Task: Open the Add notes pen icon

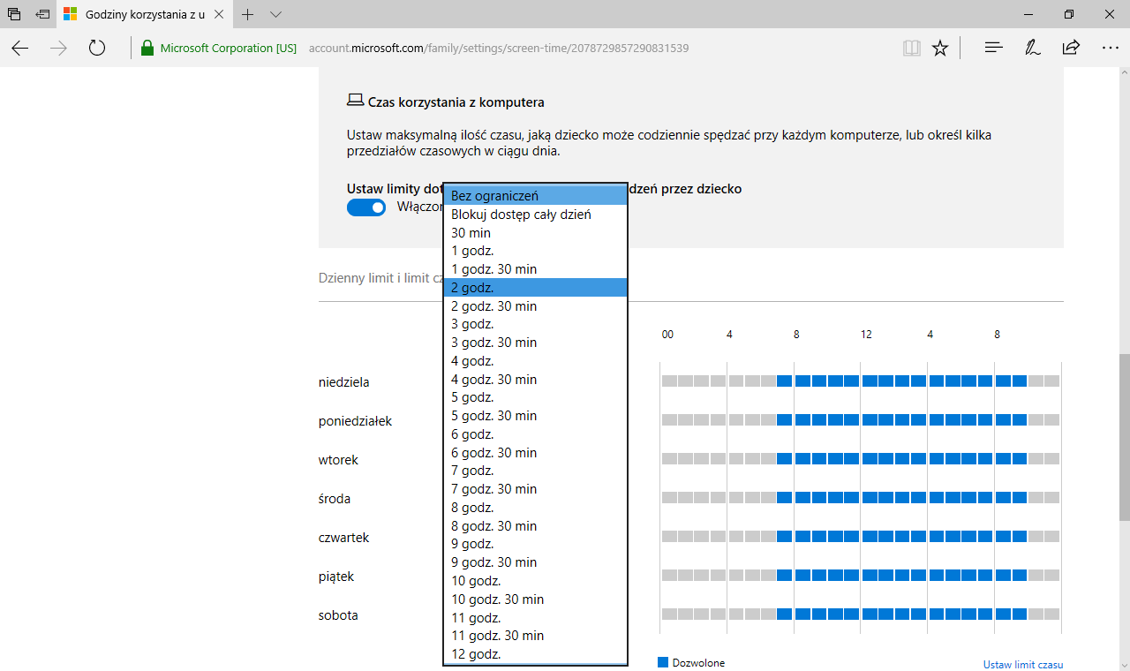Action: pyautogui.click(x=1032, y=49)
